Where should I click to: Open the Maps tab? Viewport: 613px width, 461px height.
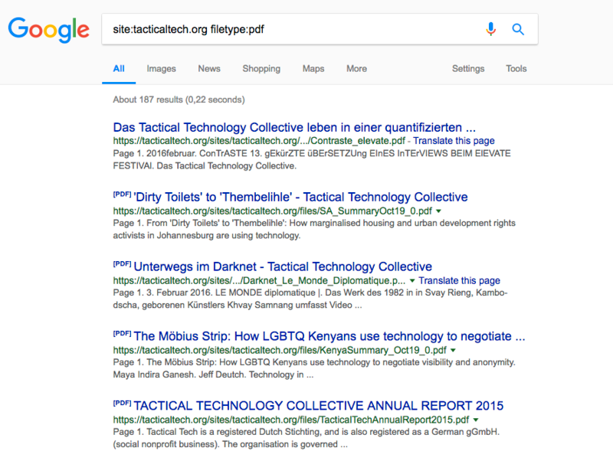[x=313, y=69]
